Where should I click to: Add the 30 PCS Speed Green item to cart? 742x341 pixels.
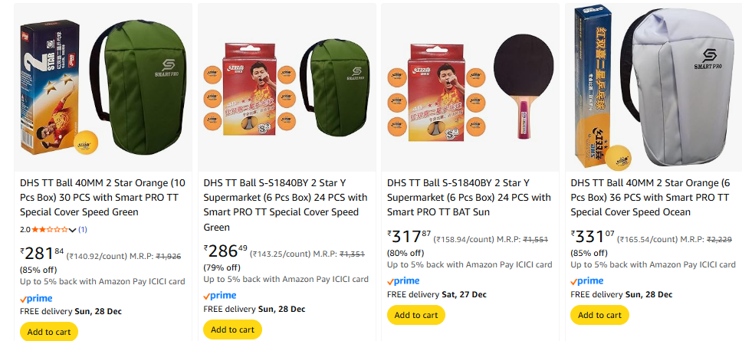click(49, 332)
